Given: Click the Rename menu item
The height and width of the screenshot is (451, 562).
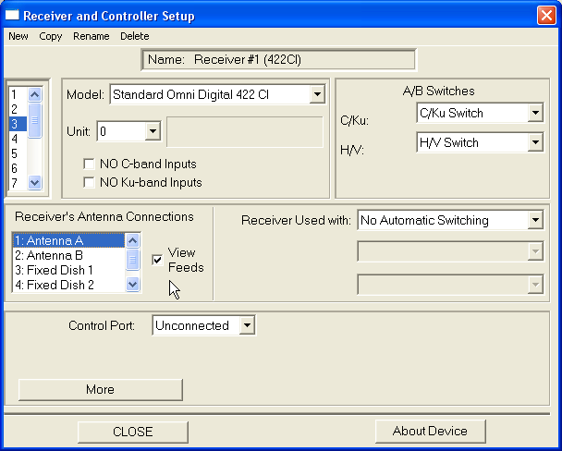Looking at the screenshot, I should [x=91, y=36].
